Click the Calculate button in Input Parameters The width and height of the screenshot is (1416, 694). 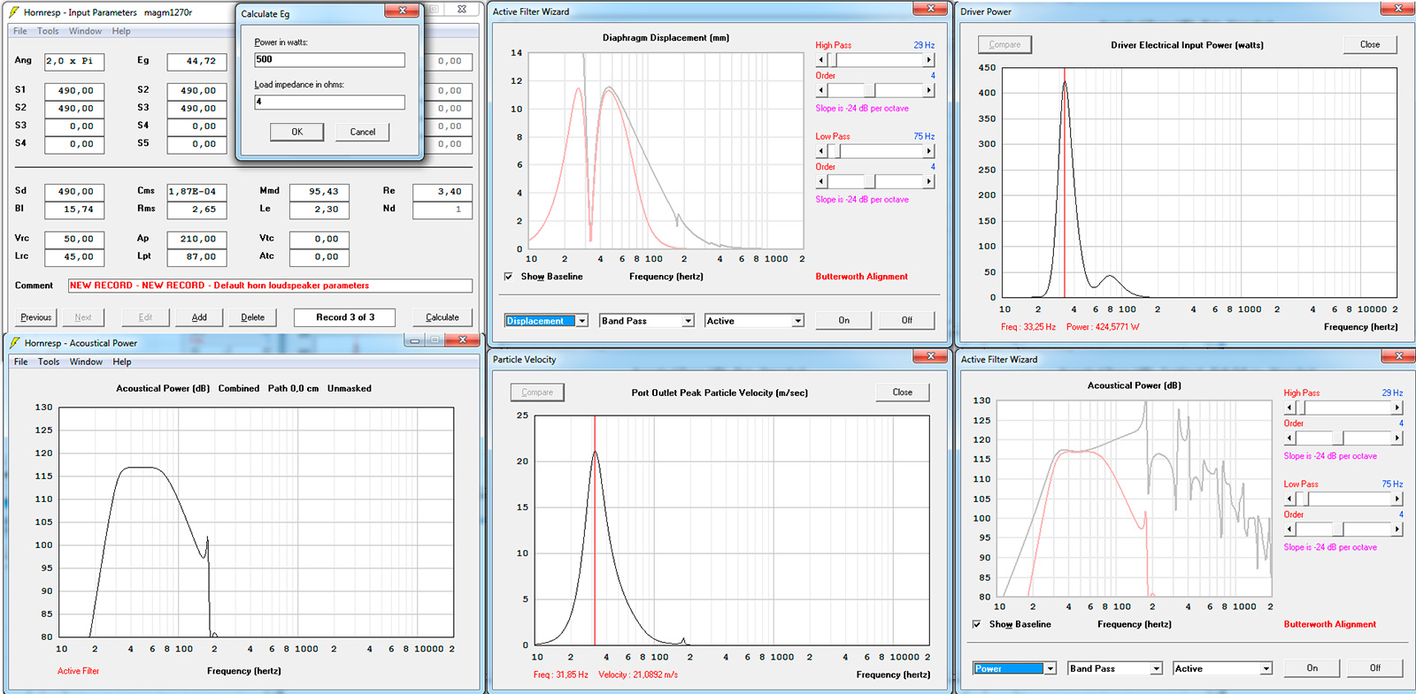[442, 317]
